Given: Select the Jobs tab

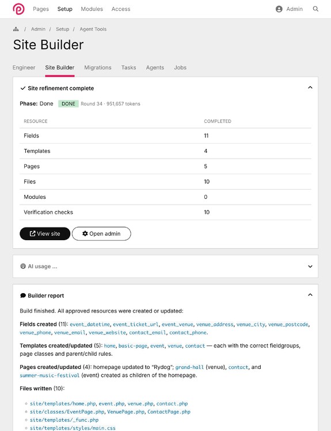Looking at the screenshot, I should tap(180, 68).
